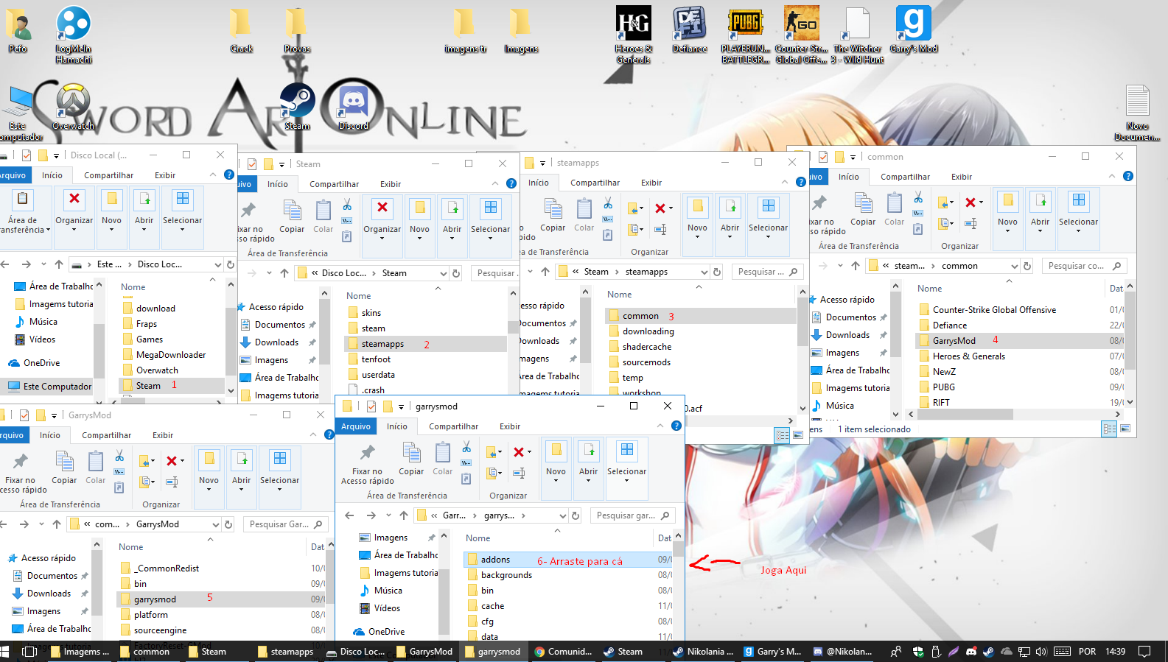Click Fixar no Acesso rápido in garrysmod window
Viewport: 1168px width, 662px height.
(x=368, y=464)
